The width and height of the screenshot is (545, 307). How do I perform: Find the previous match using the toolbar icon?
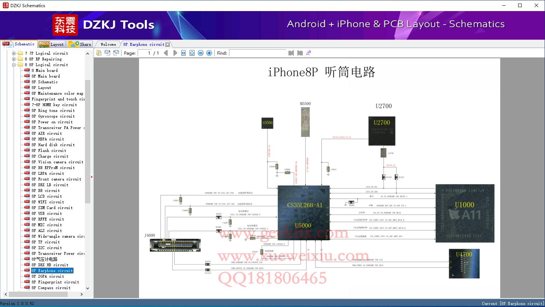(291, 53)
